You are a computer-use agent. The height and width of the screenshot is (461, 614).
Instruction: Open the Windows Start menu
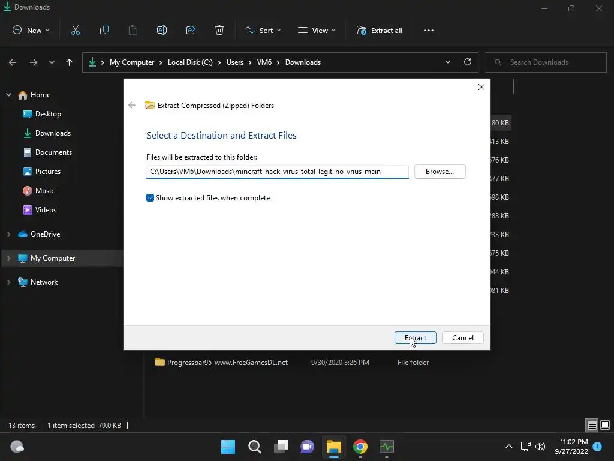click(228, 447)
